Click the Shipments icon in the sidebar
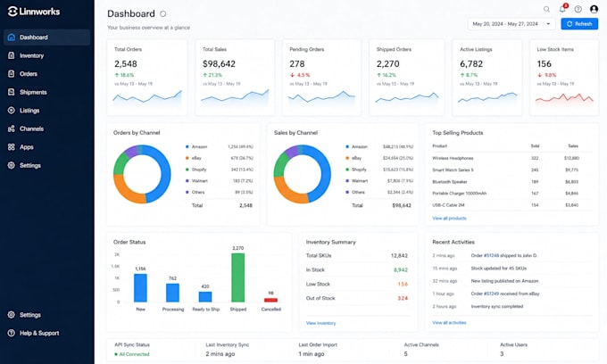 click(x=12, y=92)
